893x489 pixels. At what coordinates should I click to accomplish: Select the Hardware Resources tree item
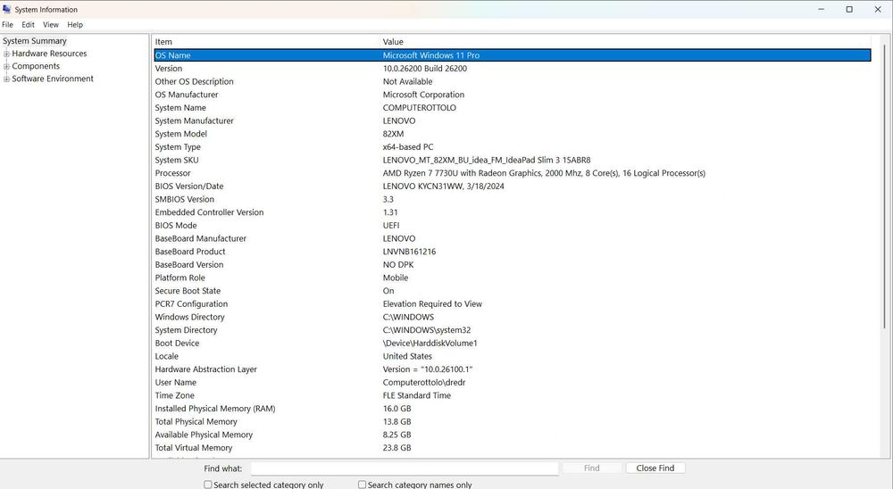[x=49, y=54]
